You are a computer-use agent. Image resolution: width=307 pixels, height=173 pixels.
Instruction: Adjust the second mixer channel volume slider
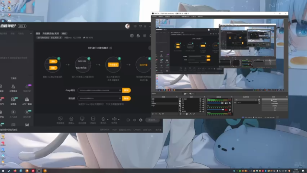[x=215, y=110]
